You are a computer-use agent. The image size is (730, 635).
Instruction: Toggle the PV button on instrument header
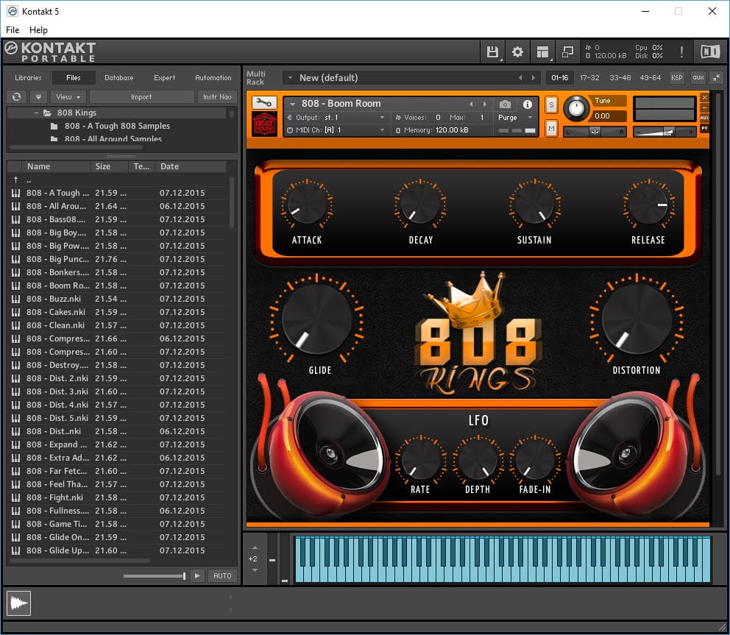704,128
